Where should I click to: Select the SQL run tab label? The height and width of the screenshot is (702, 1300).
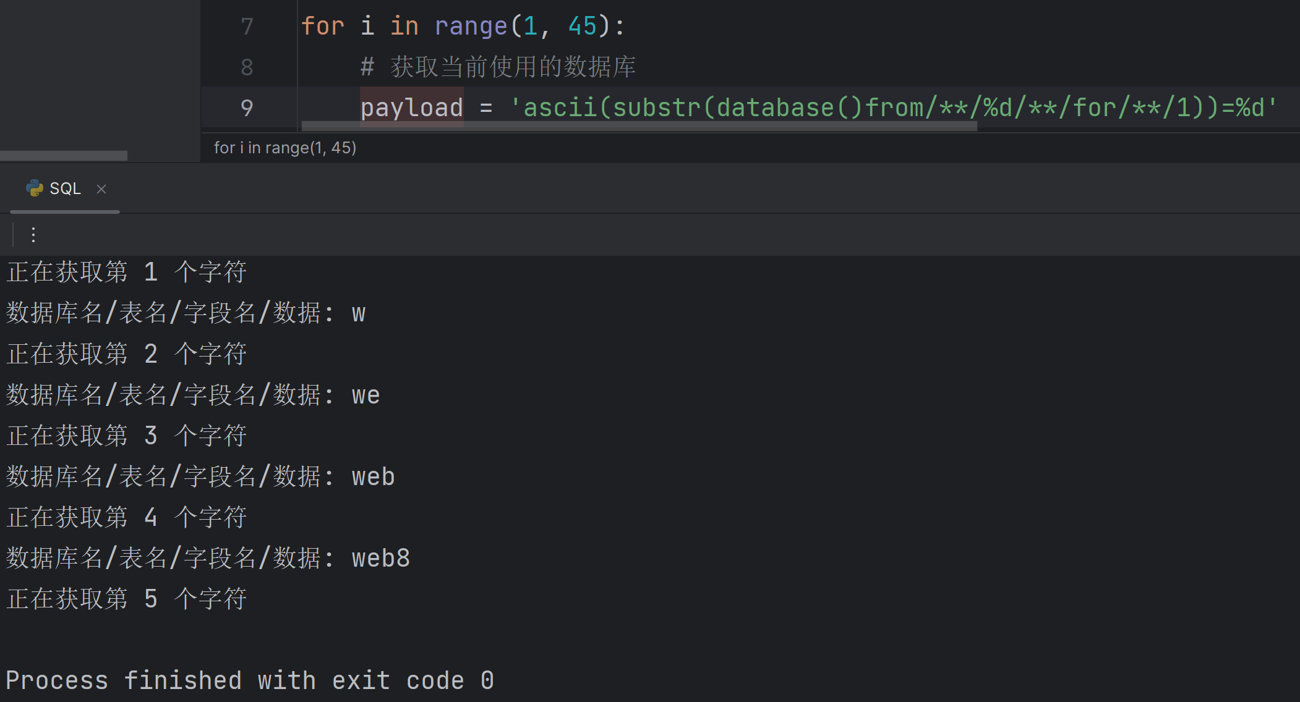tap(65, 188)
